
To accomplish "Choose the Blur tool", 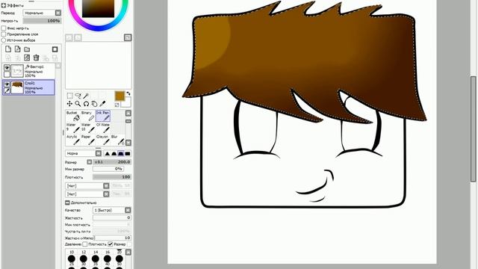I will pyautogui.click(x=118, y=140).
